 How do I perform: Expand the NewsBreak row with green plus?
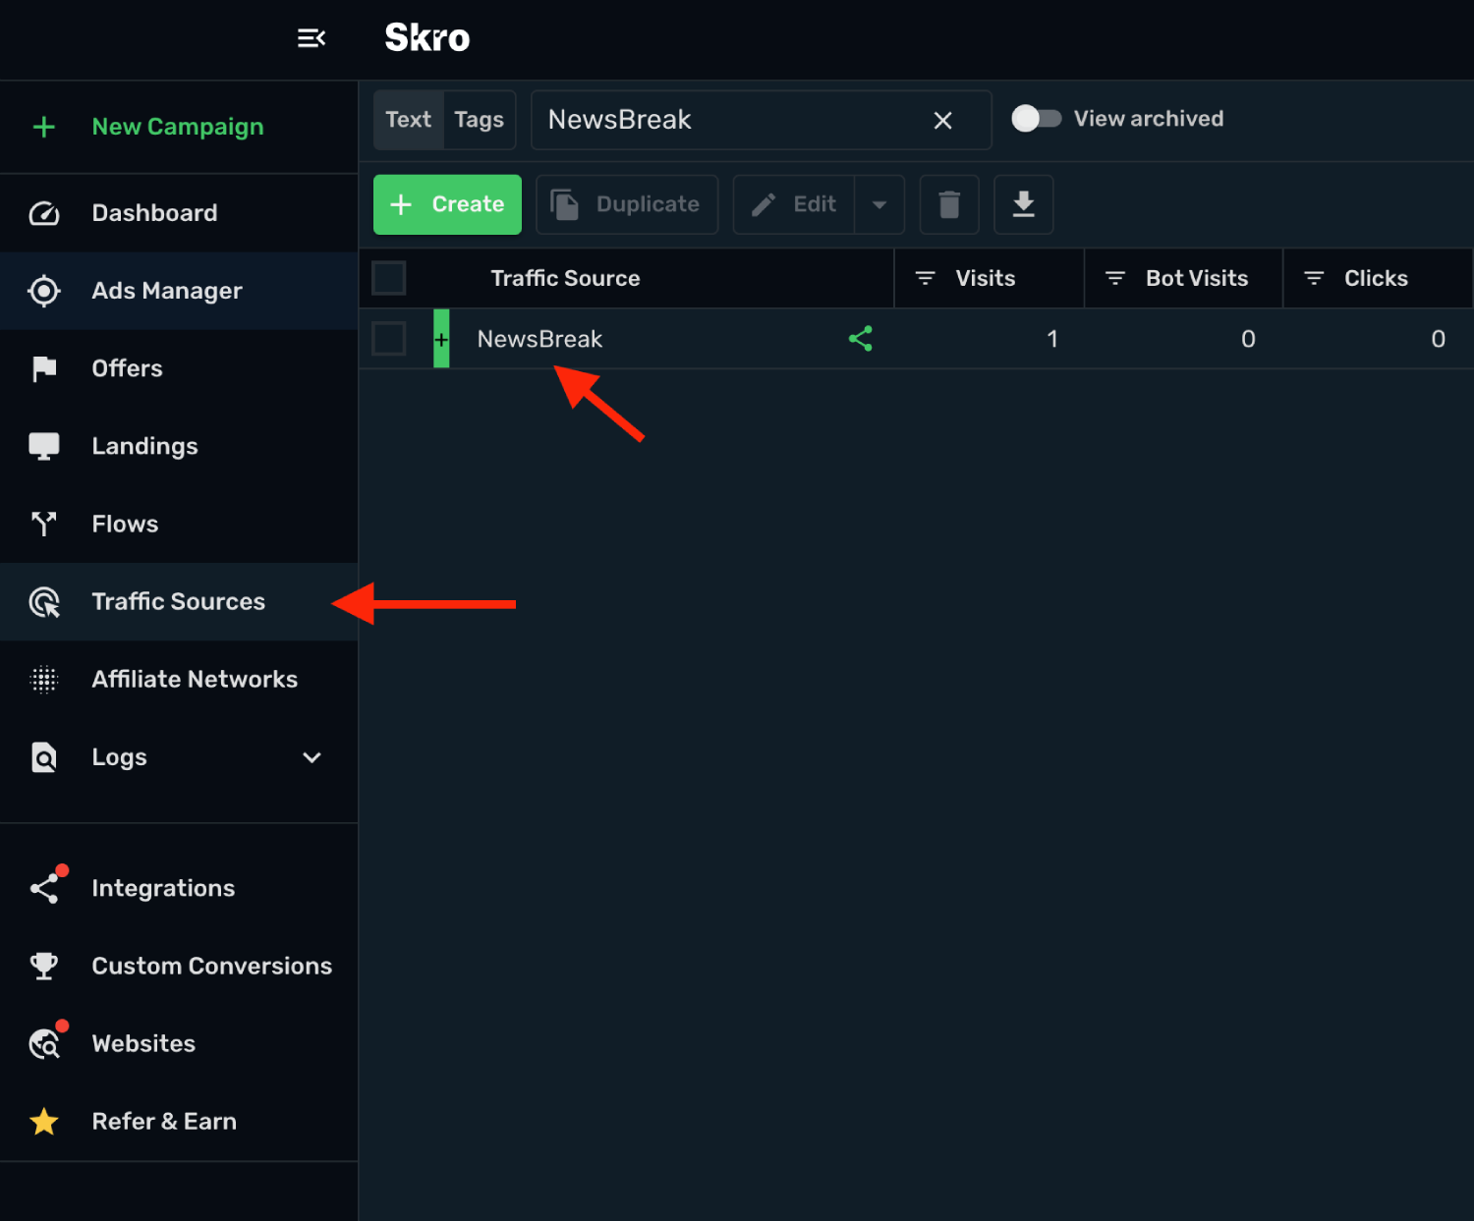(441, 339)
